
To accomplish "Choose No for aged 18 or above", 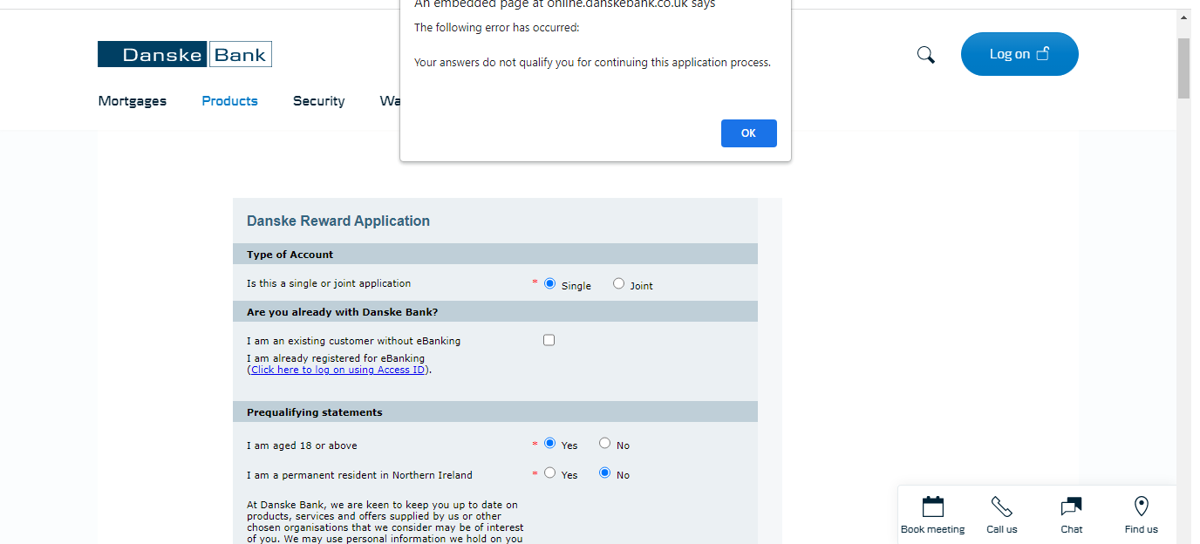I will 604,443.
